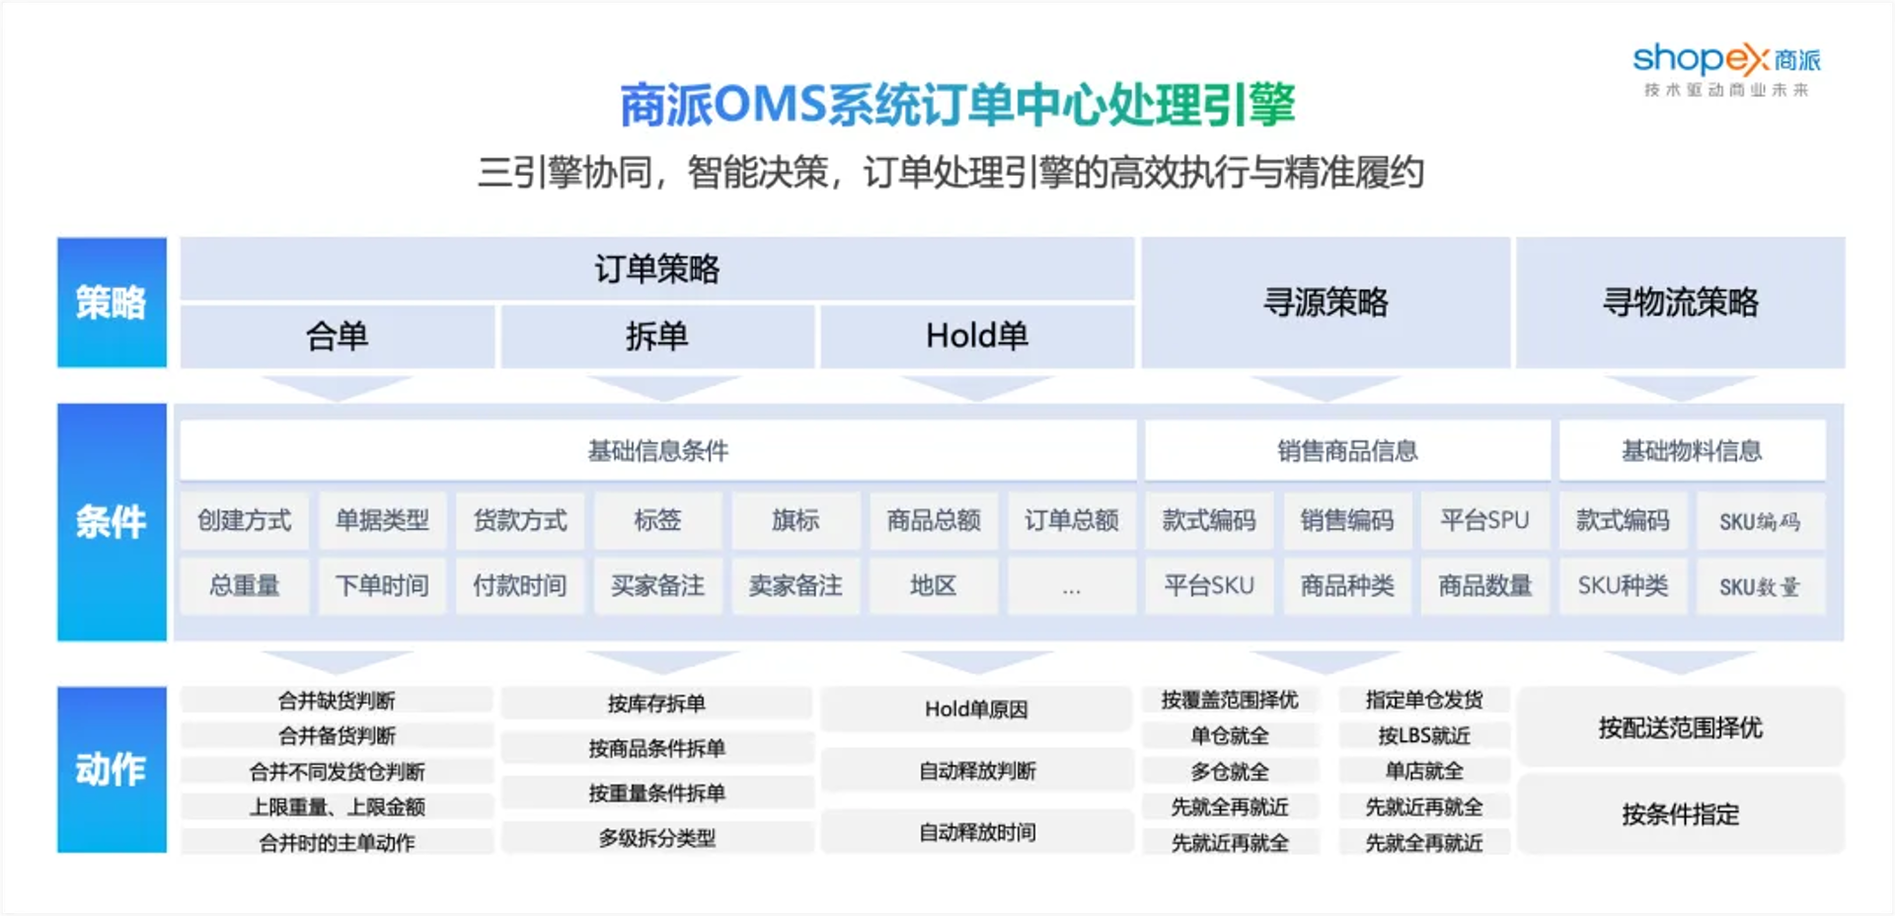
Task: Select the 按条件指定 action
Action: [x=1681, y=814]
